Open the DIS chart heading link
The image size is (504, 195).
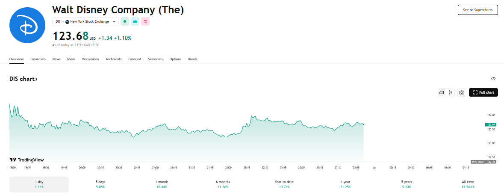(x=24, y=79)
